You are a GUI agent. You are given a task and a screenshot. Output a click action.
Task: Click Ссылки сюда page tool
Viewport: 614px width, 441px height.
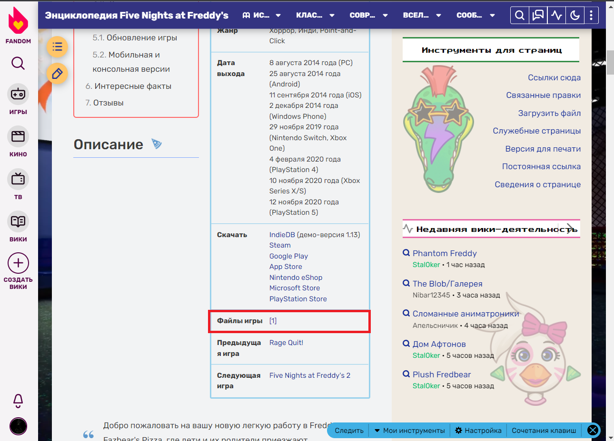tap(554, 77)
